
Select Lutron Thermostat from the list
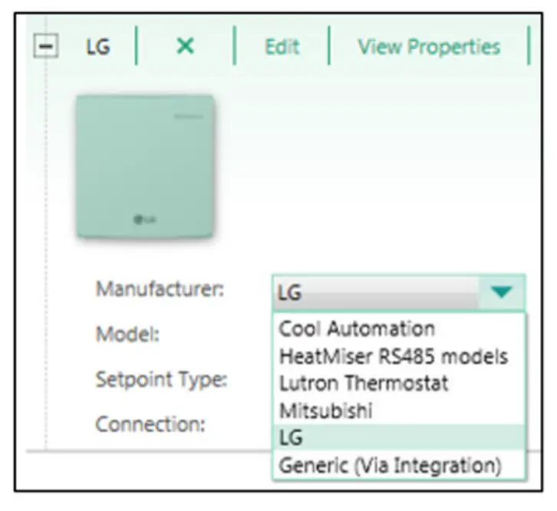click(398, 383)
